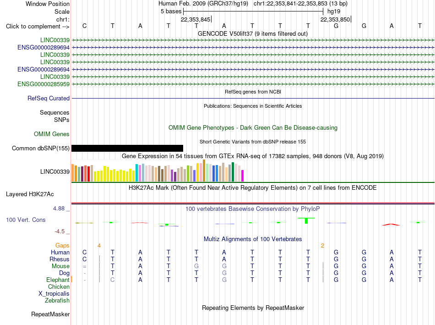Click the -4.5 PhyloP lower limit value
Viewport: 435px width, 325px height.
[x=60, y=231]
